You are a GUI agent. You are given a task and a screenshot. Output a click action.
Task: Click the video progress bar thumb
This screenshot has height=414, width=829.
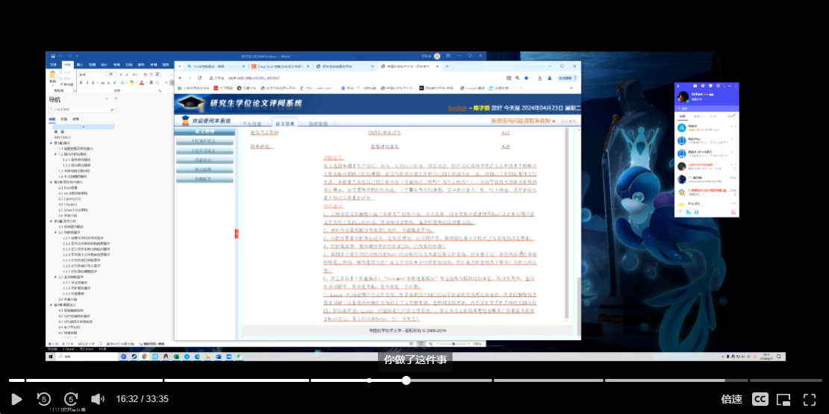(x=406, y=380)
